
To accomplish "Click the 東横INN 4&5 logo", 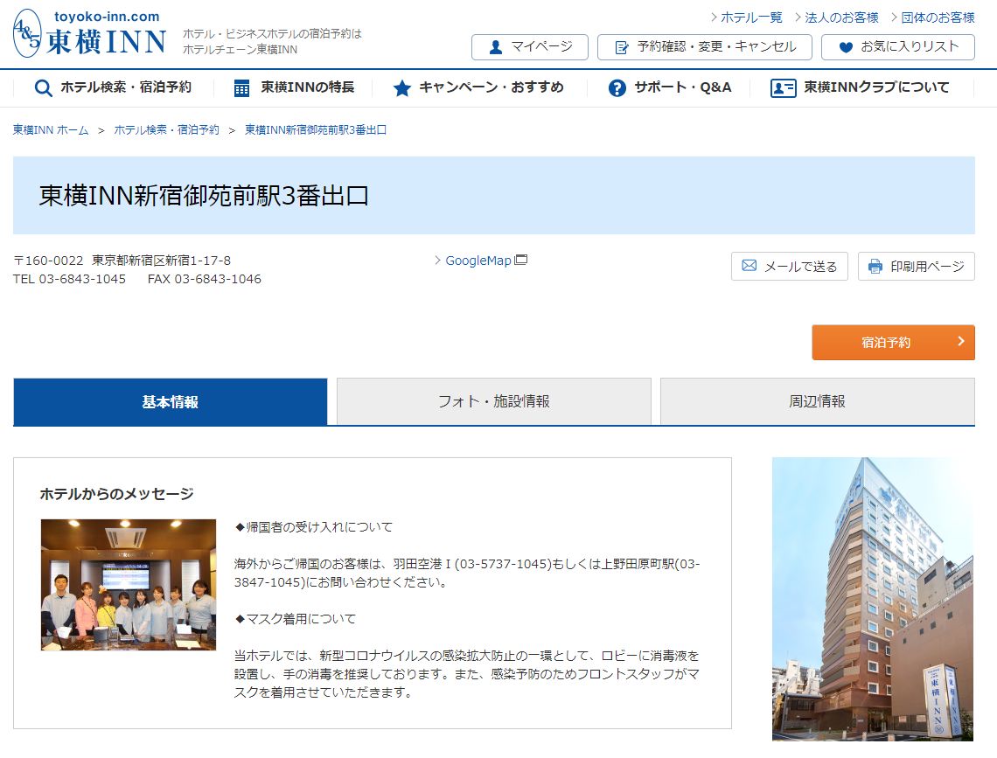I will [x=90, y=34].
